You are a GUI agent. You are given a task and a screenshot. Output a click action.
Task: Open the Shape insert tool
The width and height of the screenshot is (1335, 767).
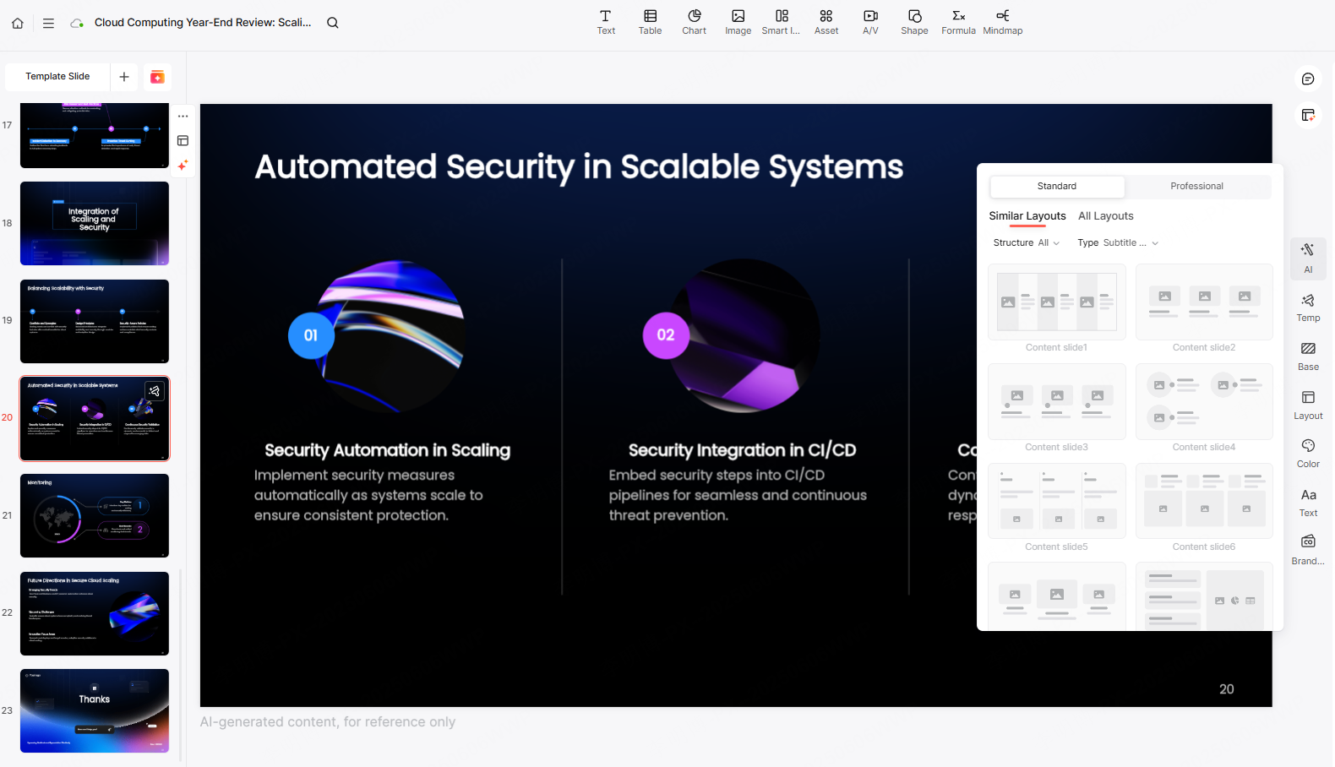[914, 22]
